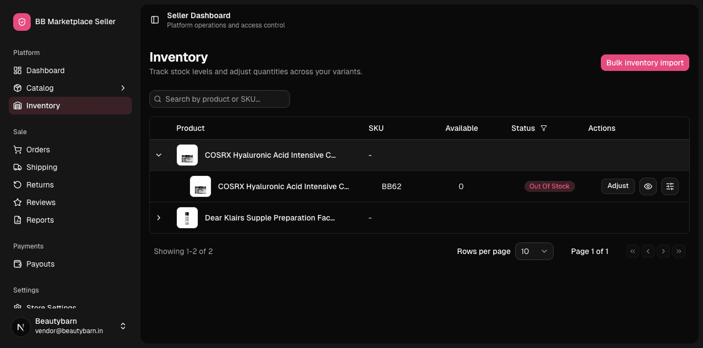Click the search magnifier icon
This screenshot has height=348, width=703.
(x=158, y=99)
